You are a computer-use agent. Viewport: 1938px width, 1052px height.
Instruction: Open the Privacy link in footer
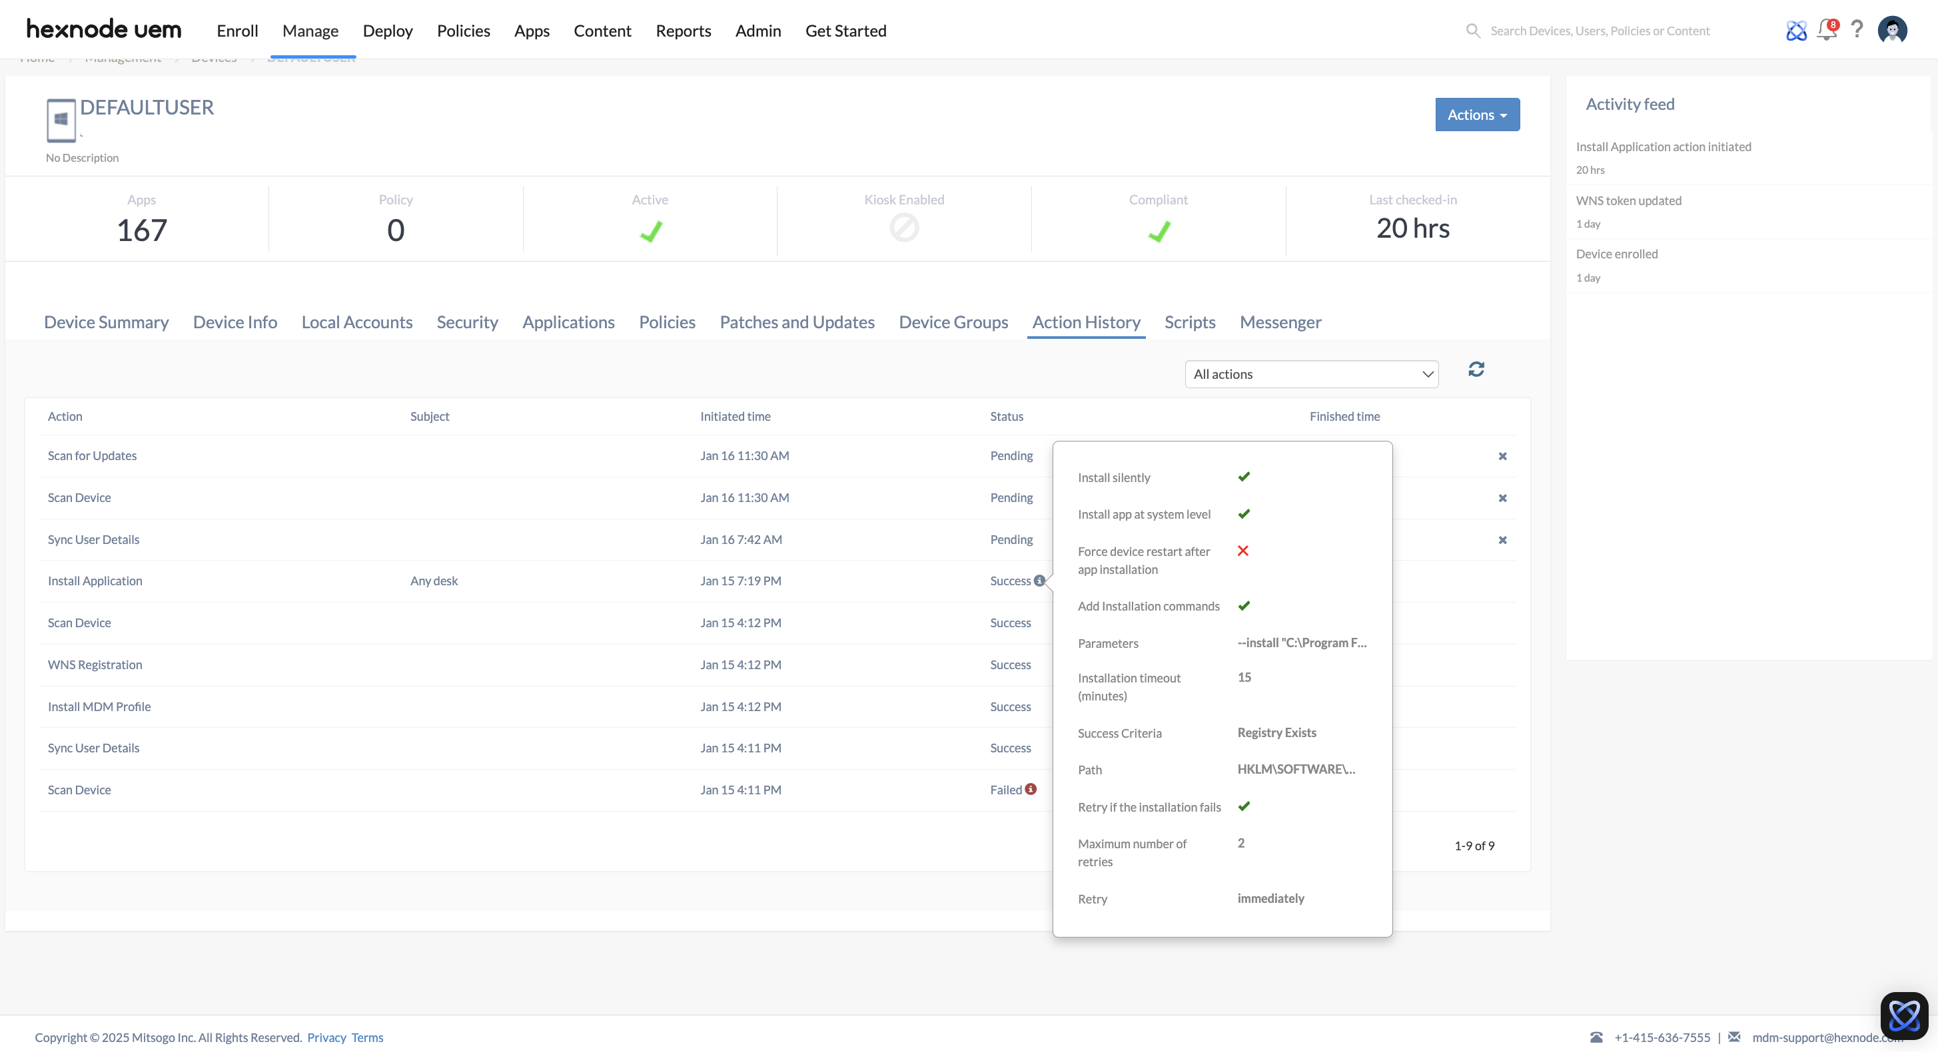(x=326, y=1037)
